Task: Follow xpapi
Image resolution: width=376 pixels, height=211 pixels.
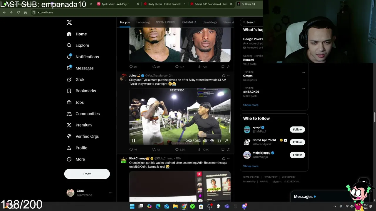Action: coord(297,130)
